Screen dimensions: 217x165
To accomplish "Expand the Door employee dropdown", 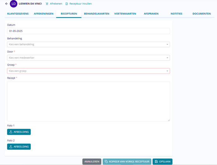I will coord(88,58).
